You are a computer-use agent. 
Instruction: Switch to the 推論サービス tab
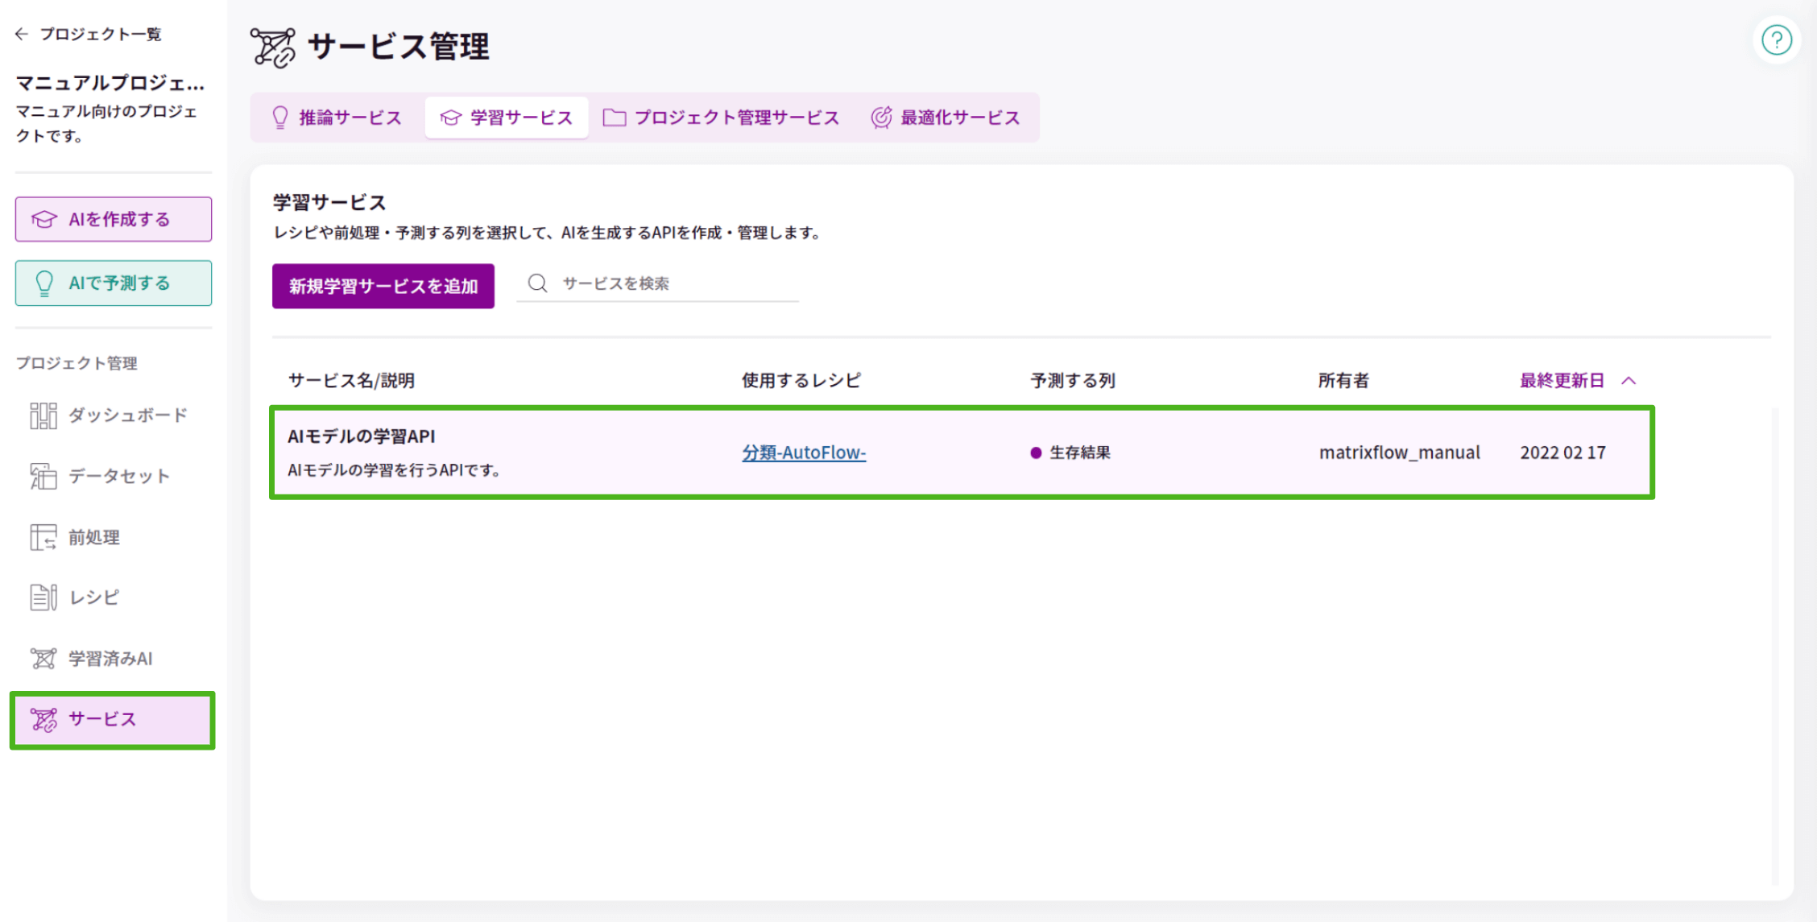[x=335, y=117]
